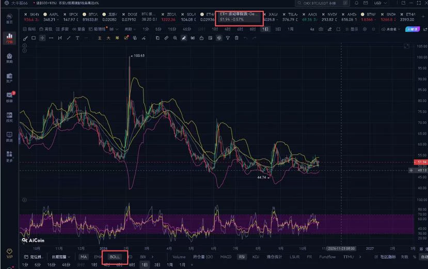428x269 pixels.
Task: Select the rectangle drawing tool
Action: click(x=34, y=38)
